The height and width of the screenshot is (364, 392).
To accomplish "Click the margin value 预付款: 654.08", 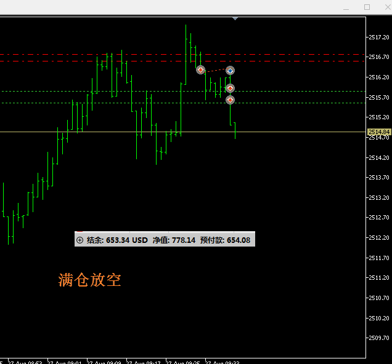I will 225,240.
